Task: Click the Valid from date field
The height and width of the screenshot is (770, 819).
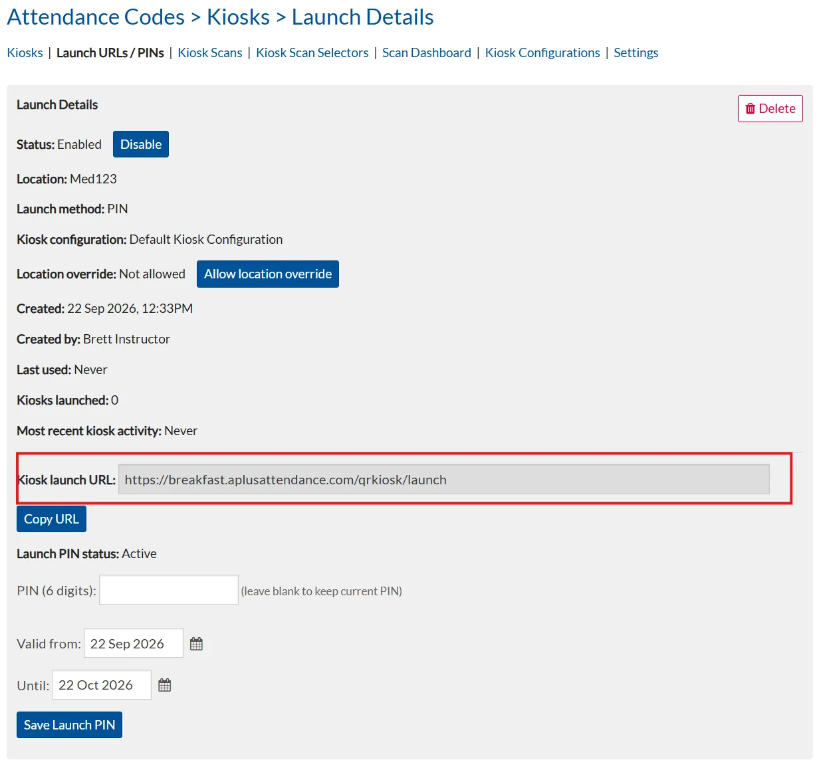Action: coord(134,643)
